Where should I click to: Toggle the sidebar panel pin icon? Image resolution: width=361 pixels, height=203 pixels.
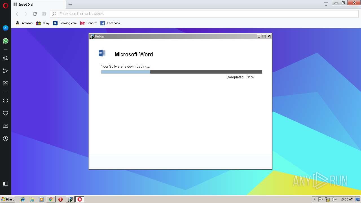[5, 184]
